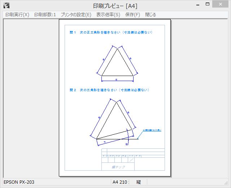This screenshot has width=231, height=188.
Task: Open プリンタの設定(E) menu
Action: [x=76, y=15]
